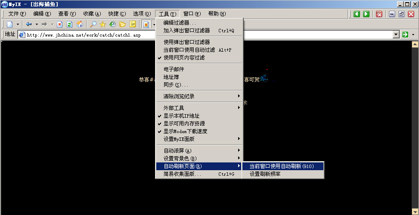
Task: Toggle 使用弹出窗口过滤器 option
Action: [199, 42]
